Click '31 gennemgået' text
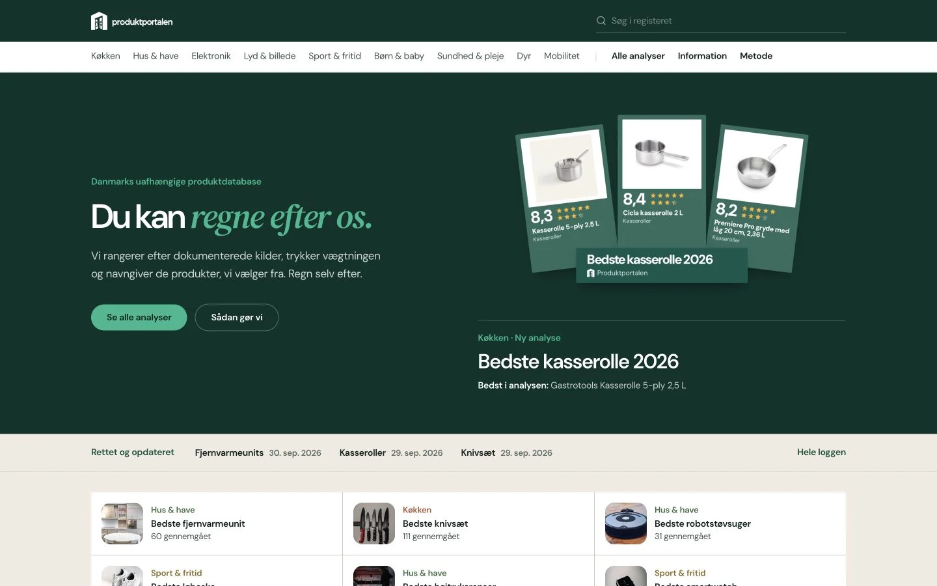This screenshot has height=586, width=937. pos(683,537)
